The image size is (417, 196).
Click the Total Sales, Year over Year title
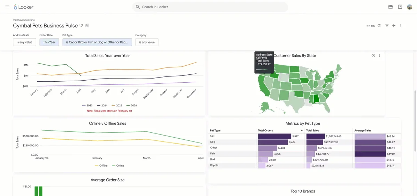point(107,56)
